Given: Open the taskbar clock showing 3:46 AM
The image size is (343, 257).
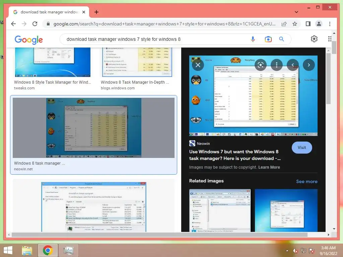Looking at the screenshot, I should pyautogui.click(x=328, y=251).
